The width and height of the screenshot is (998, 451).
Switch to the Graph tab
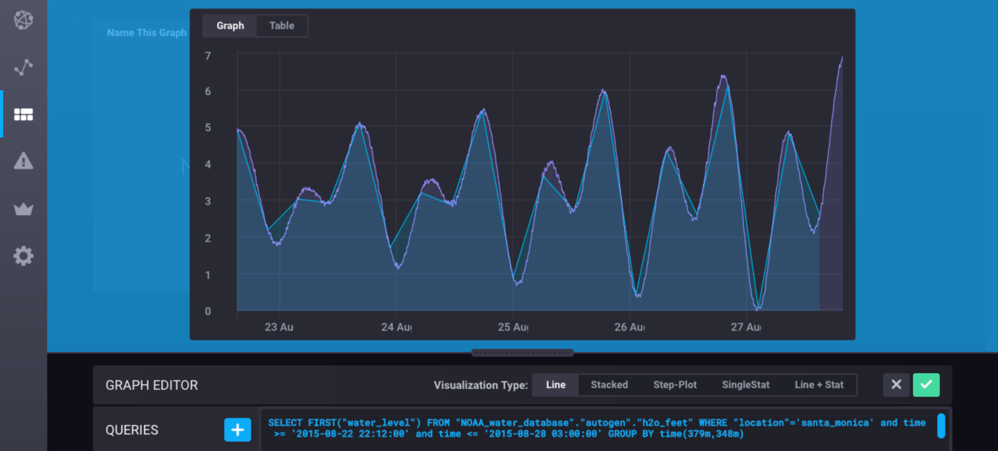230,26
